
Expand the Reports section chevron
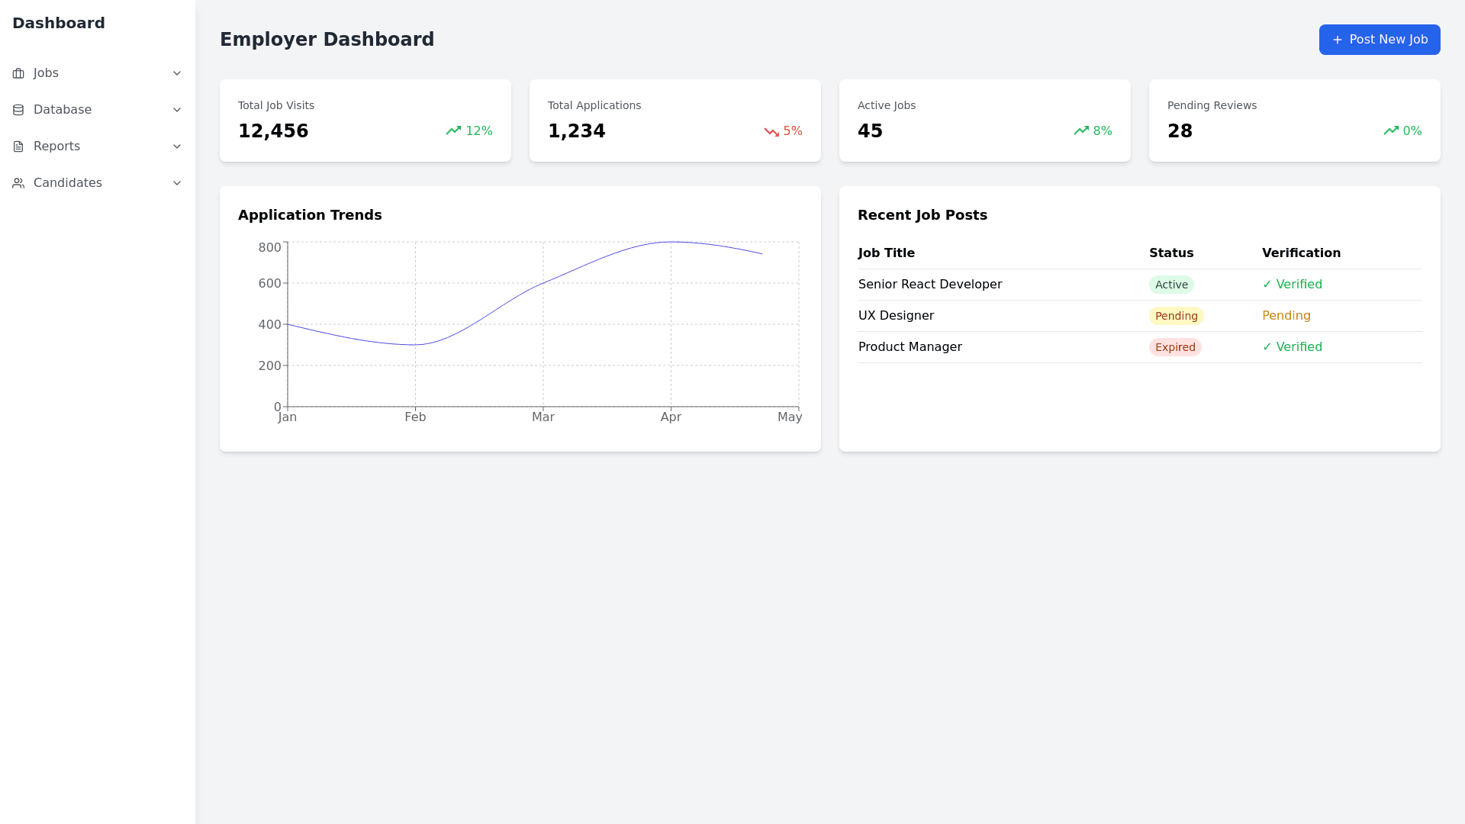click(x=177, y=146)
